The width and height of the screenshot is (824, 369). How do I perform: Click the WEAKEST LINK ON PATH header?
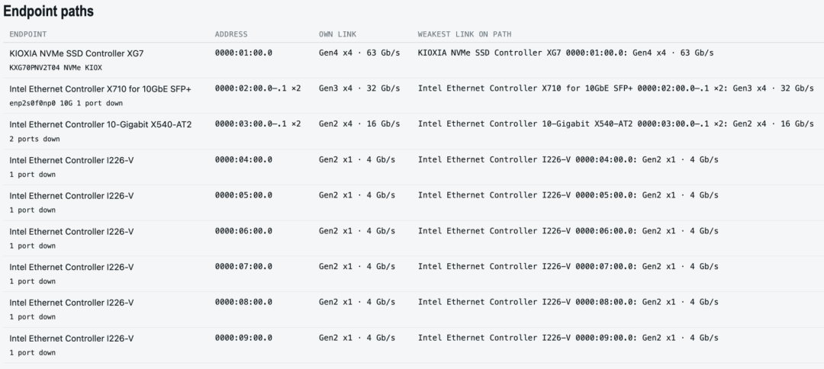point(465,34)
